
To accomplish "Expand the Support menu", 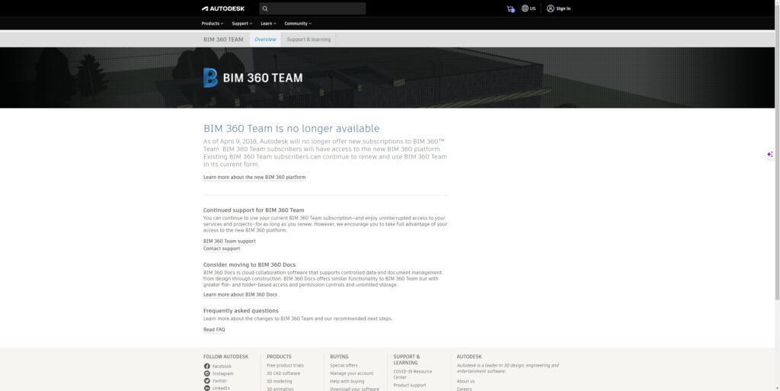I will tap(242, 24).
